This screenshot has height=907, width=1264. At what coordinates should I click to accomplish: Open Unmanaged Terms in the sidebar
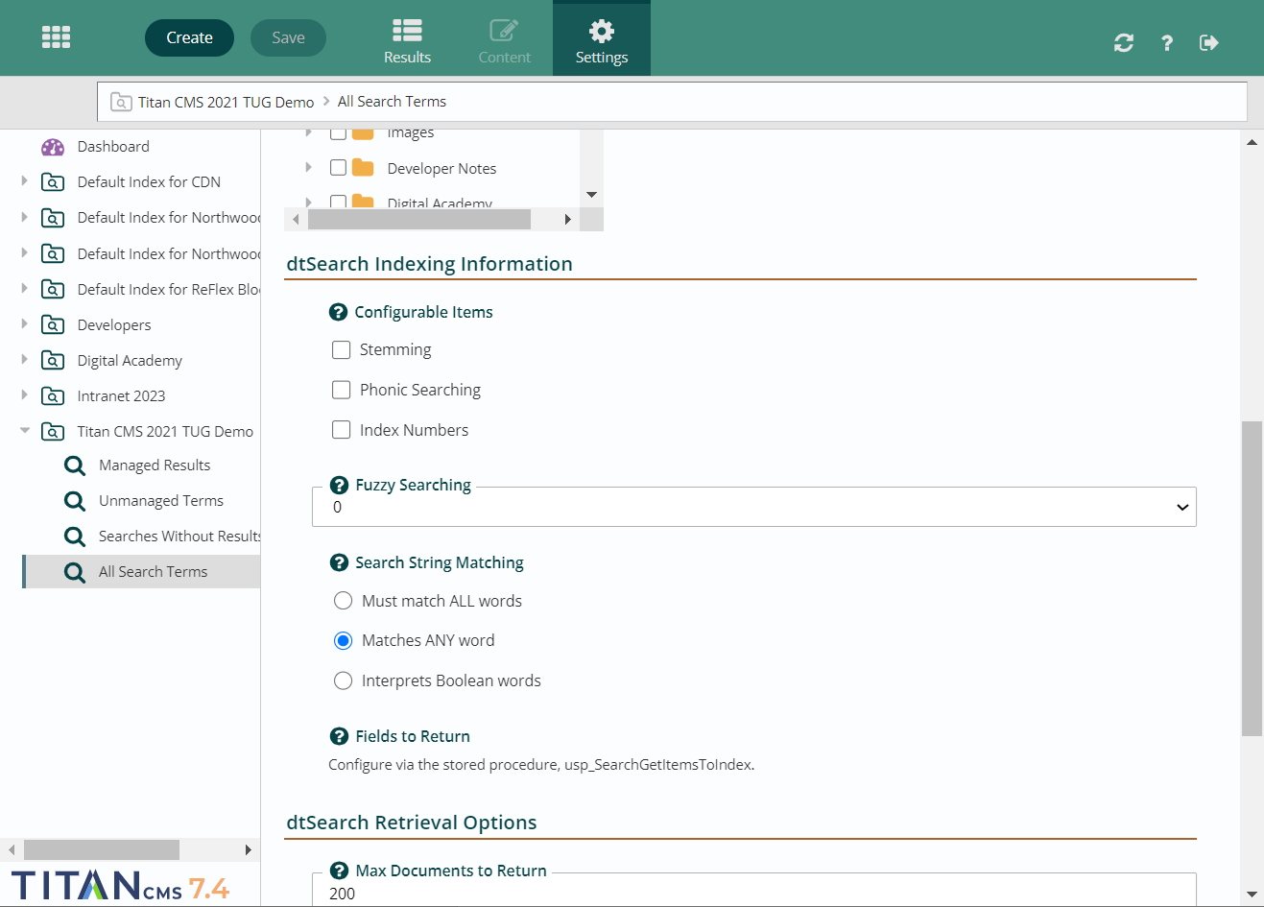pyautogui.click(x=161, y=501)
